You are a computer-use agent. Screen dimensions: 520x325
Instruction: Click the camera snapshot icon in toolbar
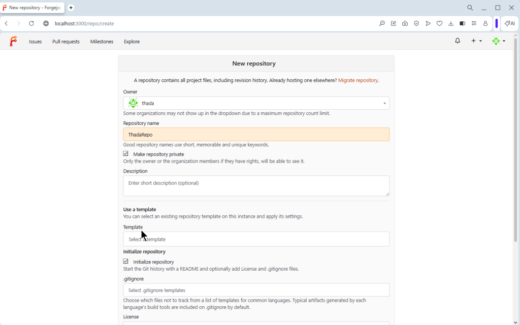tap(405, 23)
